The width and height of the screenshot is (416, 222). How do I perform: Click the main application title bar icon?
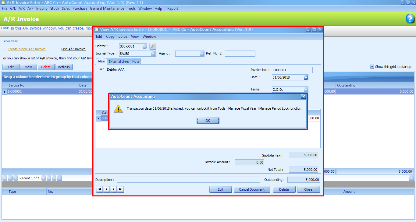click(3, 2)
